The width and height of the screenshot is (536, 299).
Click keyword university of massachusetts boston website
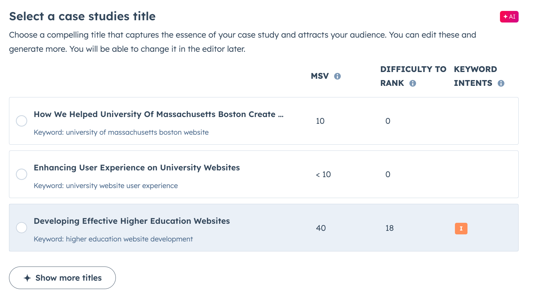[x=121, y=132]
